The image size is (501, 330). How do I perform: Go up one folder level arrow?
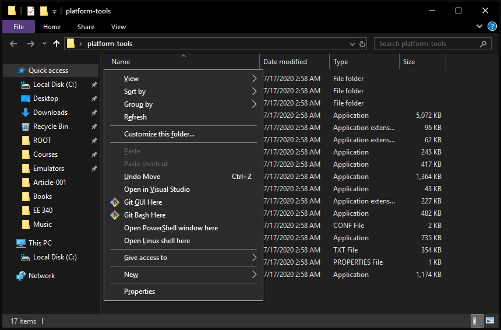(x=57, y=44)
